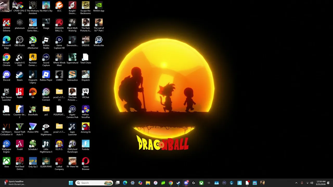Open the clock showing 12:16 AM

321,183
